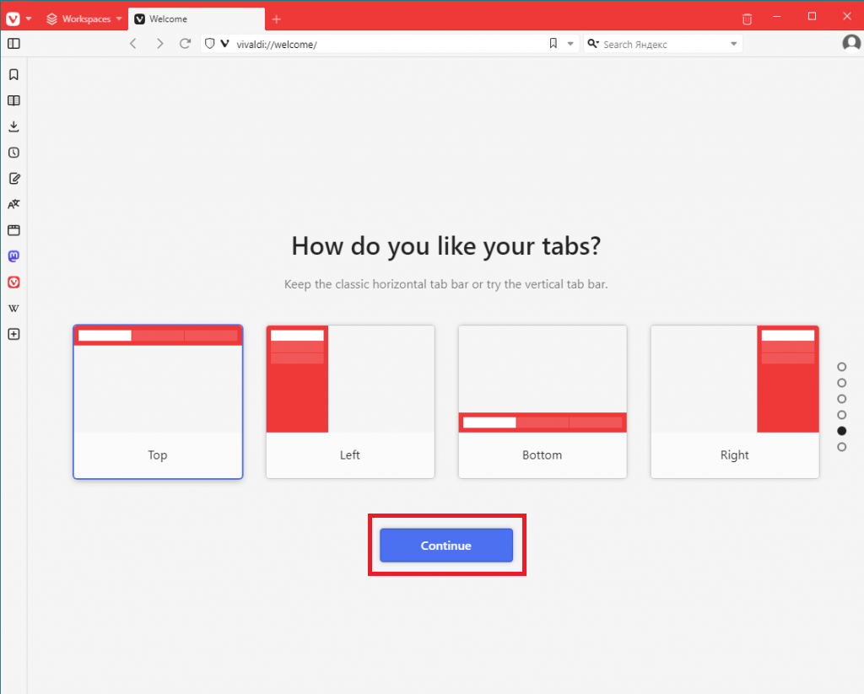Click the Continue button
The width and height of the screenshot is (864, 694).
tap(446, 546)
